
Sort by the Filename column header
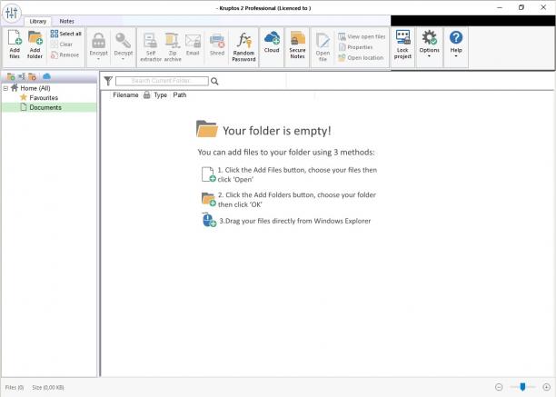tap(125, 95)
